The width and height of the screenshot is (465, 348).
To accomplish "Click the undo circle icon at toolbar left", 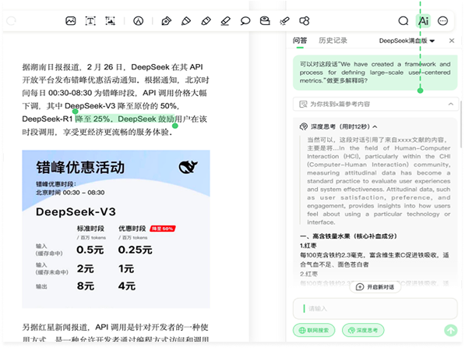I will [11, 21].
